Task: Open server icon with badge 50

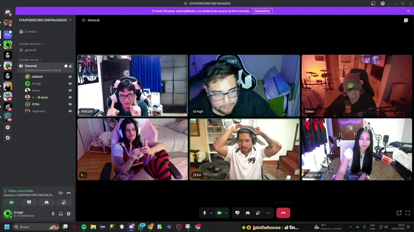Action: (x=8, y=117)
